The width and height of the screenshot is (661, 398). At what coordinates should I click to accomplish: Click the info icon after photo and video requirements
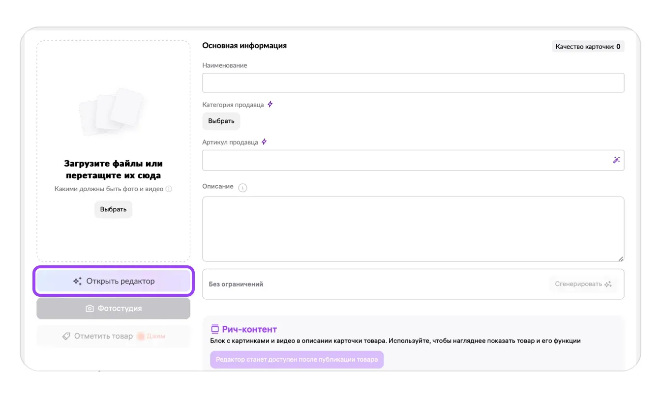click(169, 189)
